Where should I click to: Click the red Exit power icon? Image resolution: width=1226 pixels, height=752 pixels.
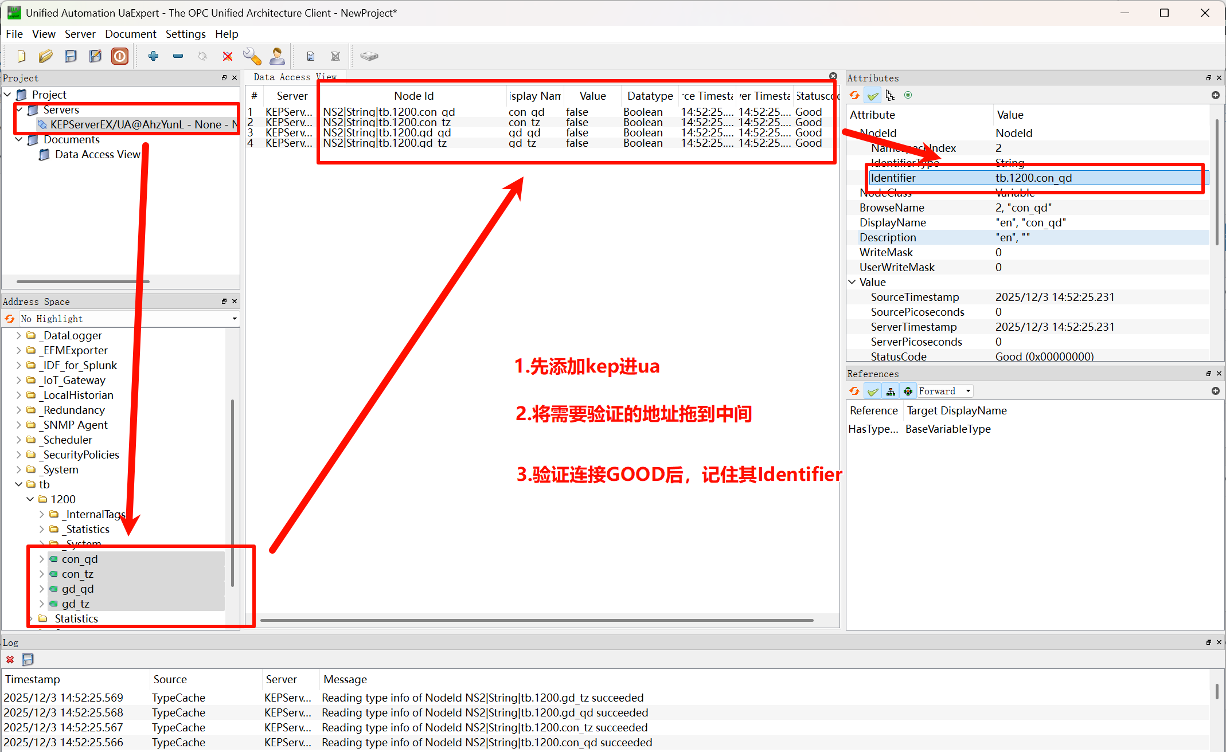120,56
